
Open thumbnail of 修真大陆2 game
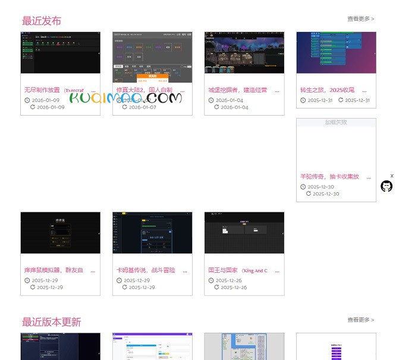(x=152, y=57)
